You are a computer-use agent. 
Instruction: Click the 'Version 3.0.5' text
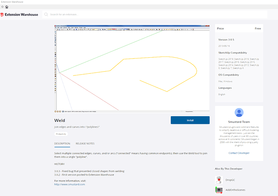coord(226,40)
